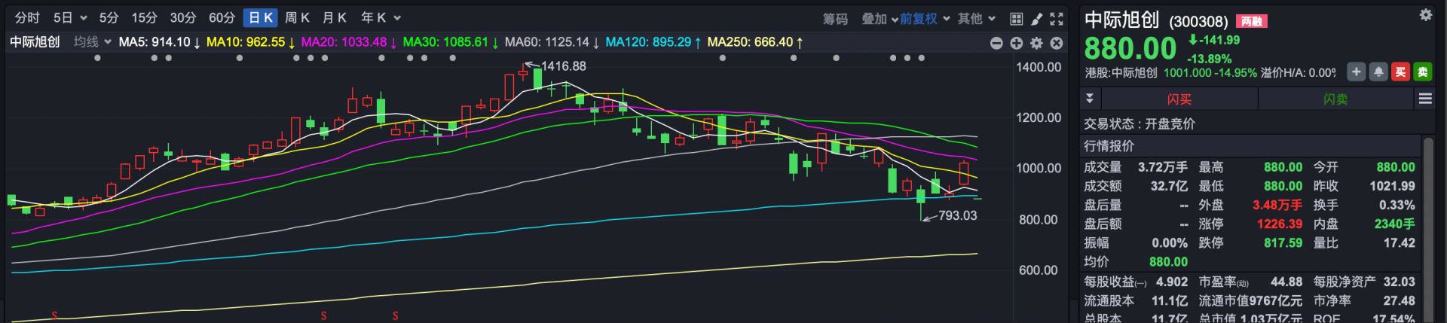This screenshot has width=1447, height=323.
Task: Open the 筹码 chip distribution view
Action: [835, 19]
